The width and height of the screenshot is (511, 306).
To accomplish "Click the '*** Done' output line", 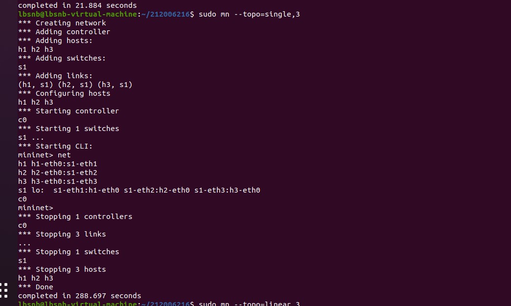I will tap(36, 287).
